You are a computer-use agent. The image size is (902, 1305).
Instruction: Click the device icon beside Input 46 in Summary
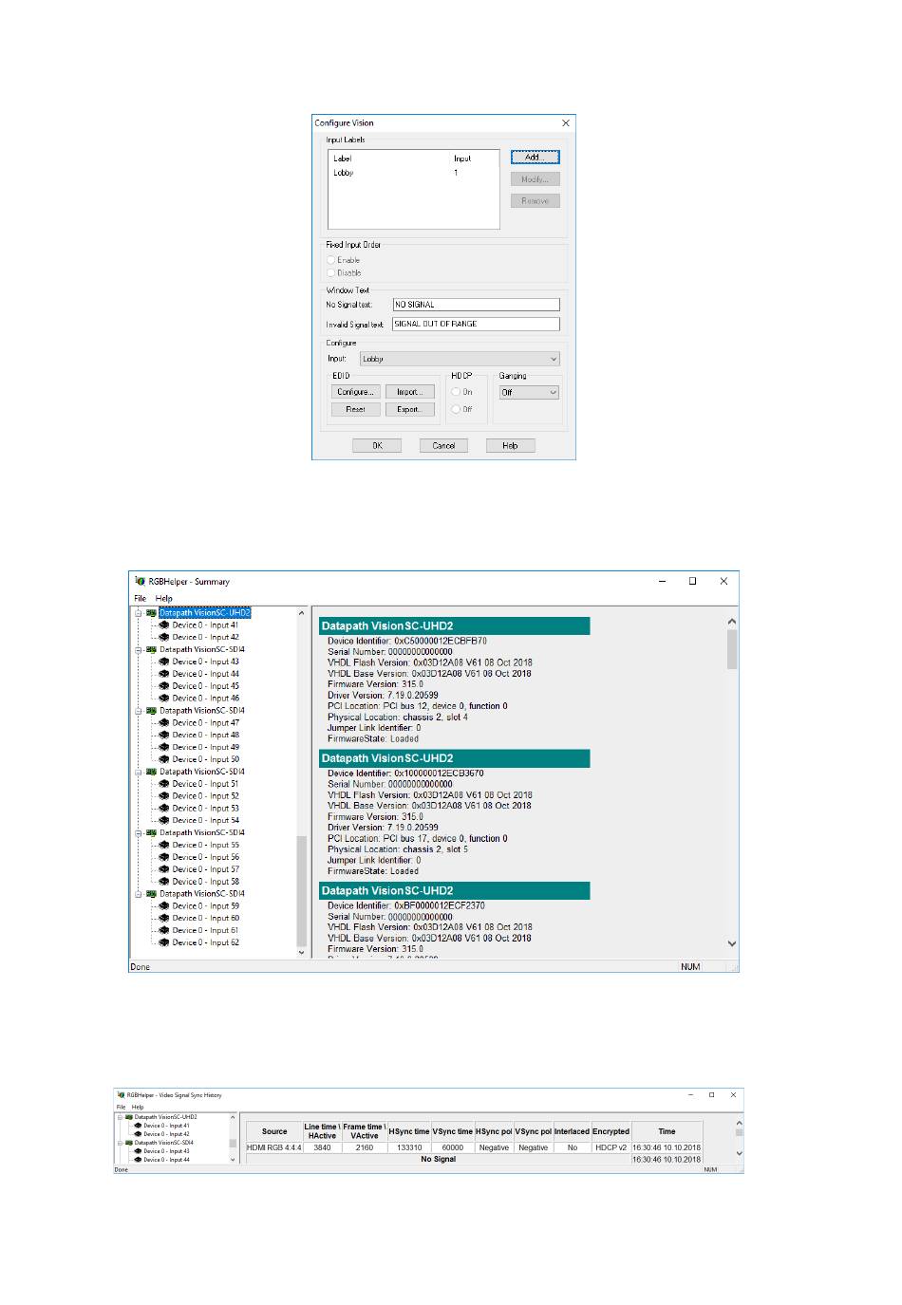click(164, 699)
